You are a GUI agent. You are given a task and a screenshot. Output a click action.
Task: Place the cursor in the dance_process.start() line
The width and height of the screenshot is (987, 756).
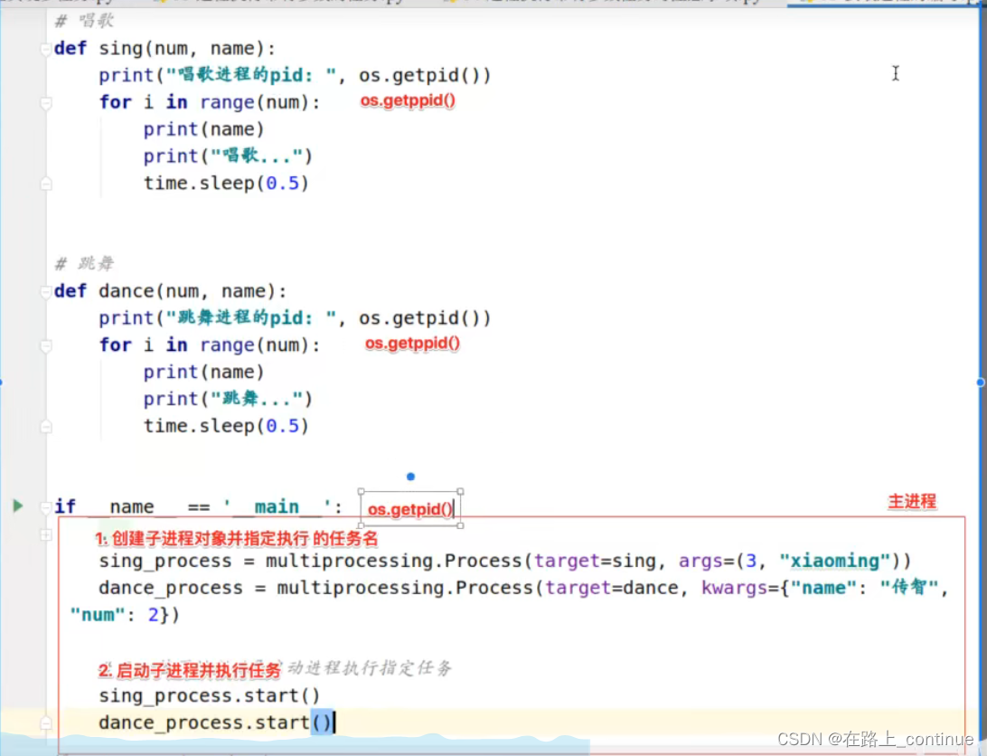[x=217, y=722]
